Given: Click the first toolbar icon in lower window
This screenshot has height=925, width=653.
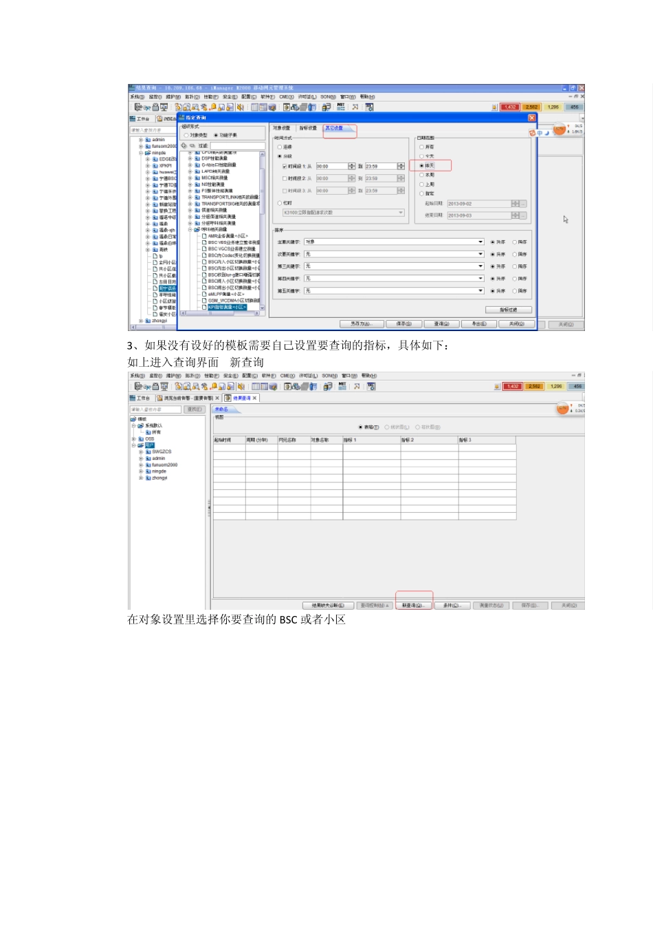Looking at the screenshot, I should tap(139, 387).
